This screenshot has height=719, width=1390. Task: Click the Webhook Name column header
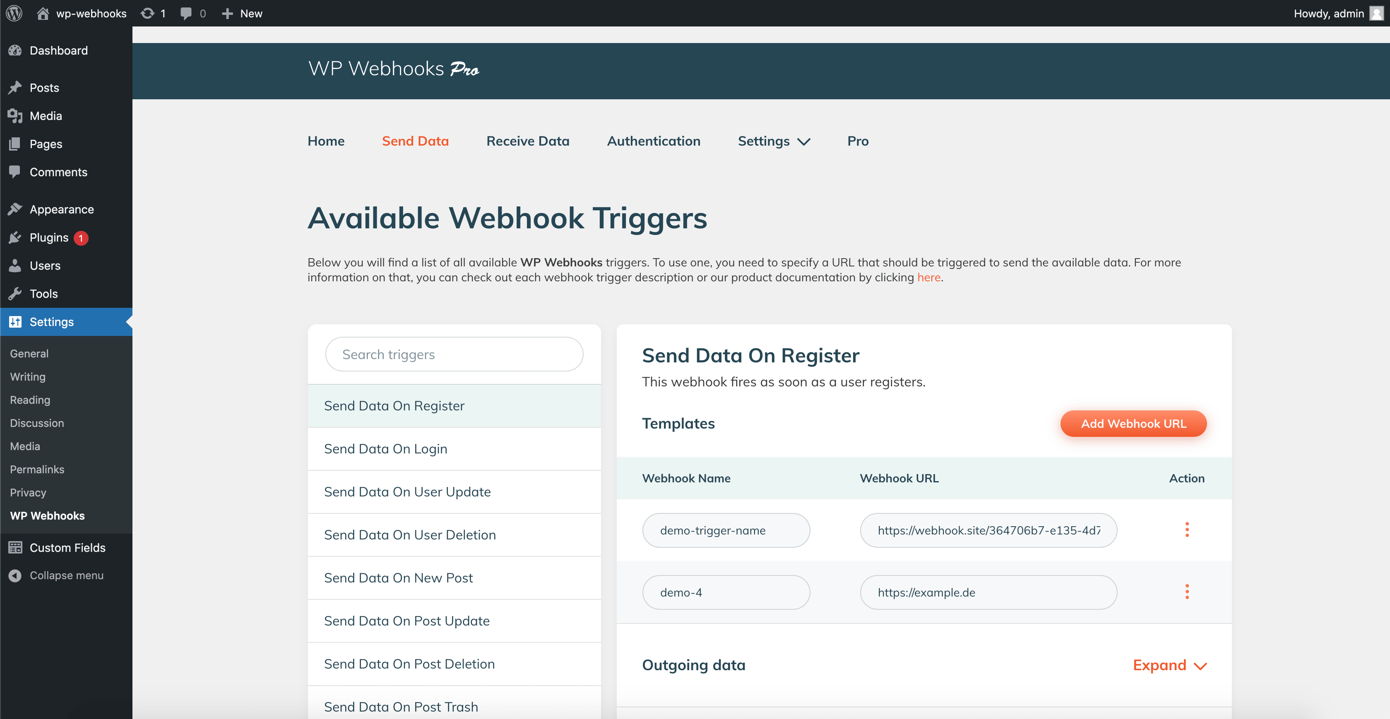686,478
